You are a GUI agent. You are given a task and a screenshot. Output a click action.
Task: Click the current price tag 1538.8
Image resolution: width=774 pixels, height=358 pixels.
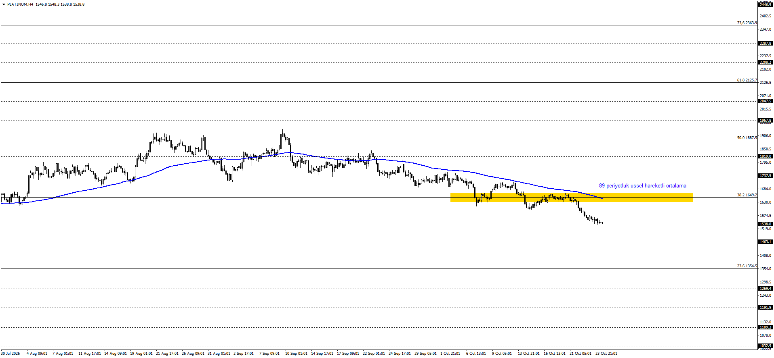click(x=766, y=224)
